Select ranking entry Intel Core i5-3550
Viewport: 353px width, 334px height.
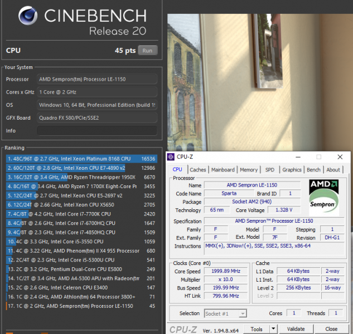coord(81,242)
